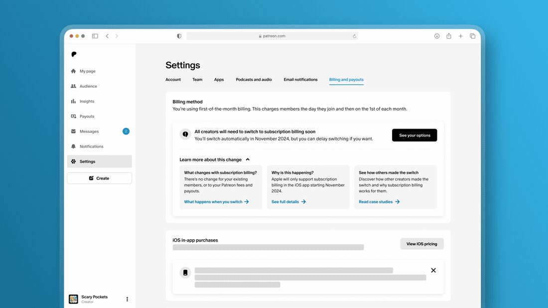
Task: Open Messages with 2 unread
Action: [89, 132]
